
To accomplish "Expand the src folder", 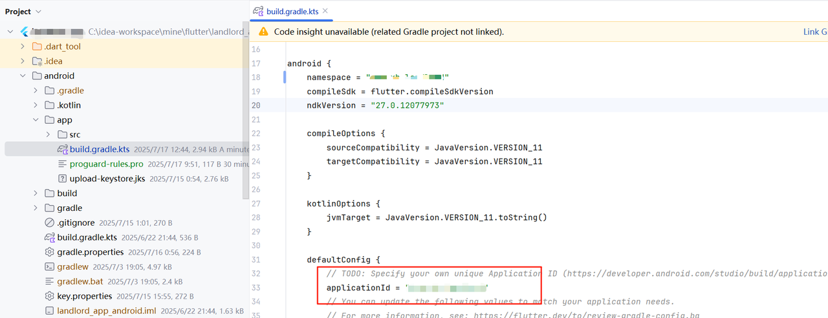I will [49, 135].
